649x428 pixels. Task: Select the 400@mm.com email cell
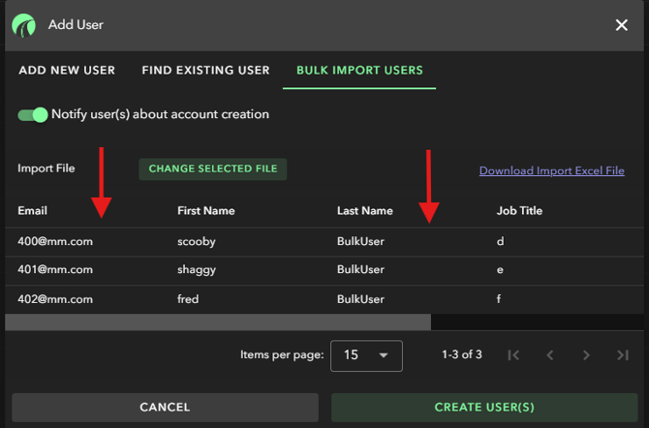55,241
